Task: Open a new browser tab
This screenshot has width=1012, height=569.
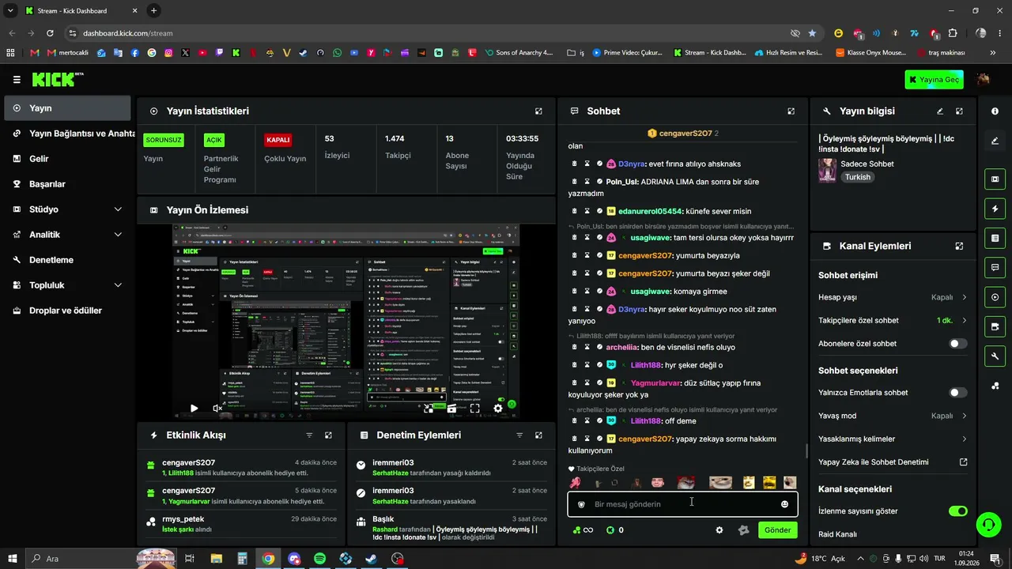Action: pos(153,11)
